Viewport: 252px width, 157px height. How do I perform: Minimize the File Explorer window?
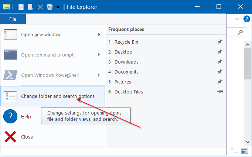(197, 7)
